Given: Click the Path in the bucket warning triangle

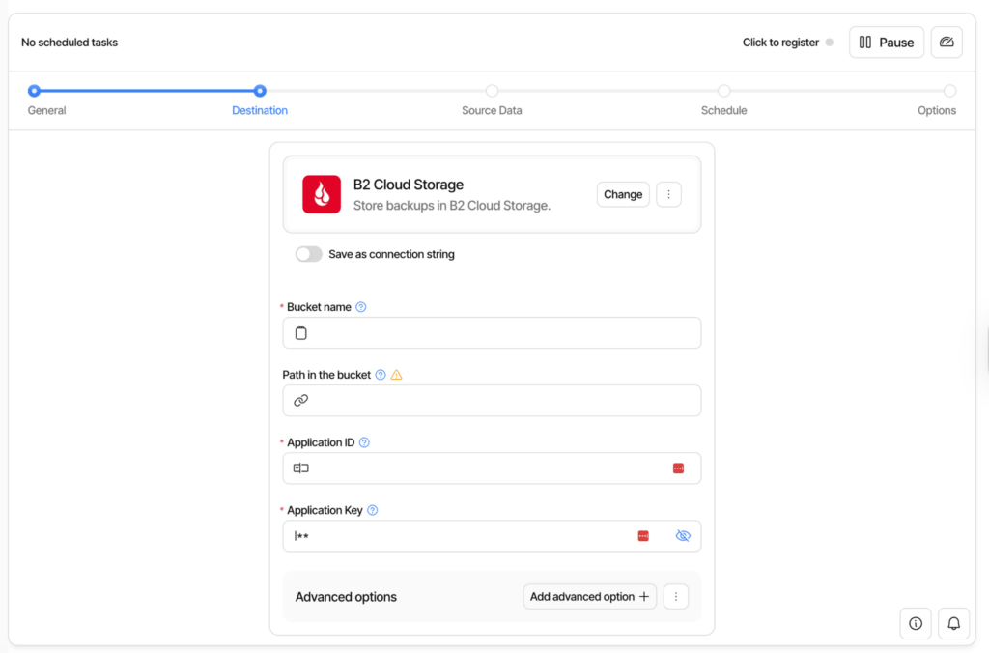Looking at the screenshot, I should pyautogui.click(x=396, y=375).
